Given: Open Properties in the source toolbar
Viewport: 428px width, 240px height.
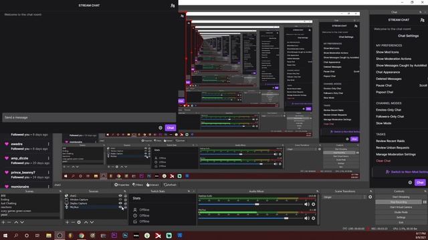Looking at the screenshot, I should tap(122, 185).
